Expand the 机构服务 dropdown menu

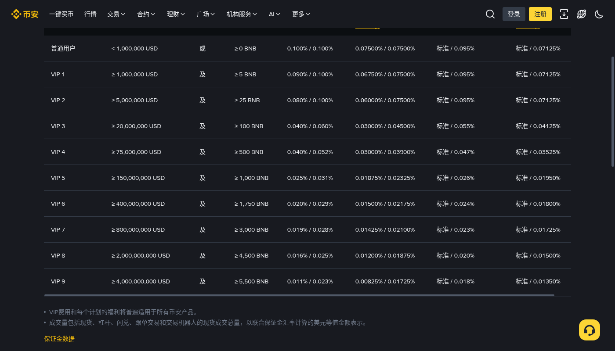click(x=242, y=14)
